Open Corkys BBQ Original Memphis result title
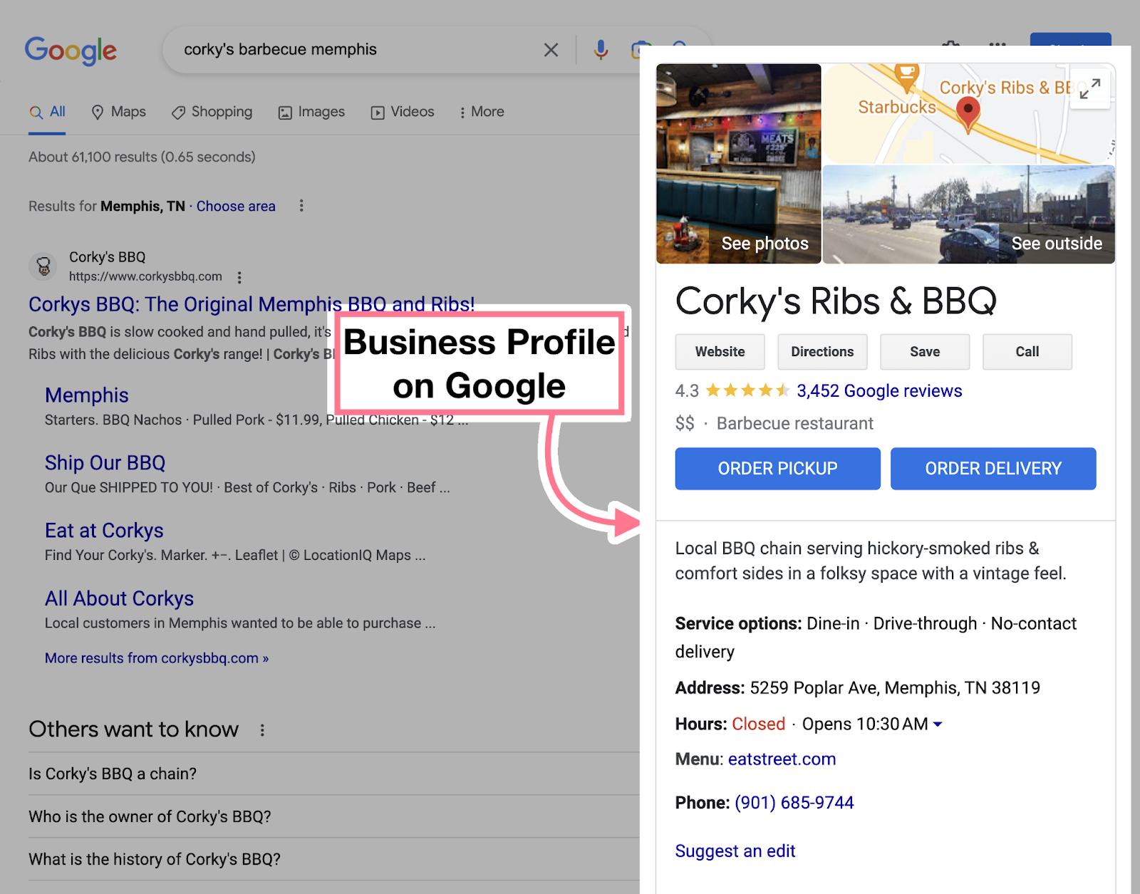The height and width of the screenshot is (894, 1140). coord(252,304)
